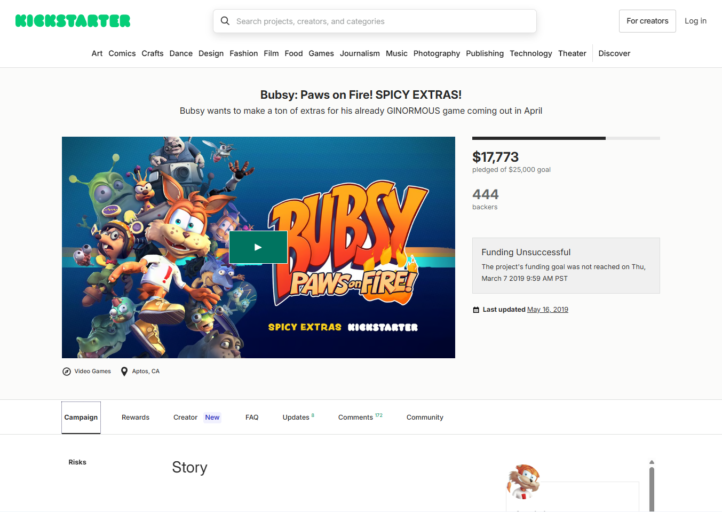Viewport: 722px width, 512px height.
Task: Open the Updates tab
Action: [296, 418]
